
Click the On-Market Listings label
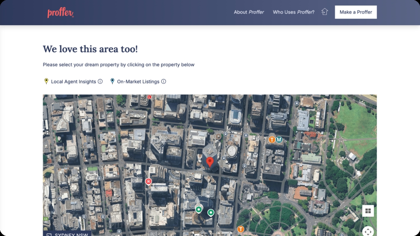pos(138,82)
